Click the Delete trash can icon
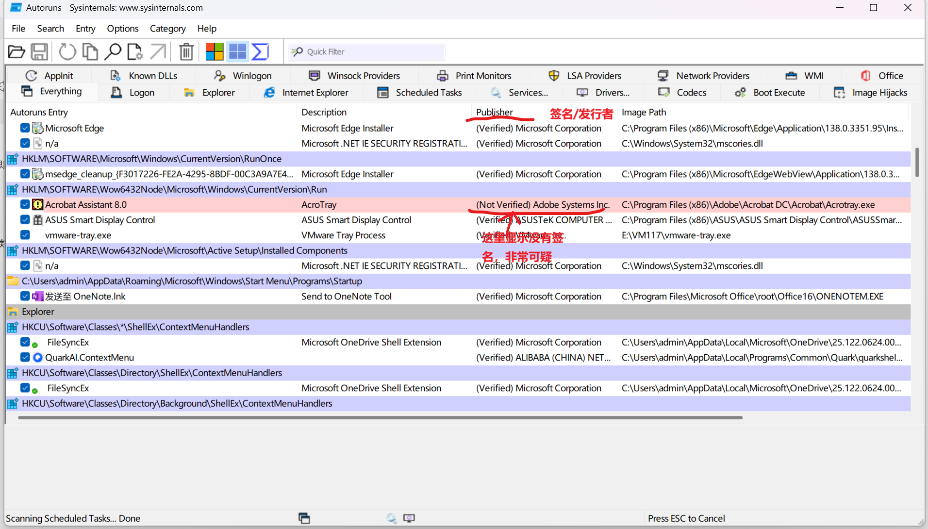928x529 pixels. 186,51
